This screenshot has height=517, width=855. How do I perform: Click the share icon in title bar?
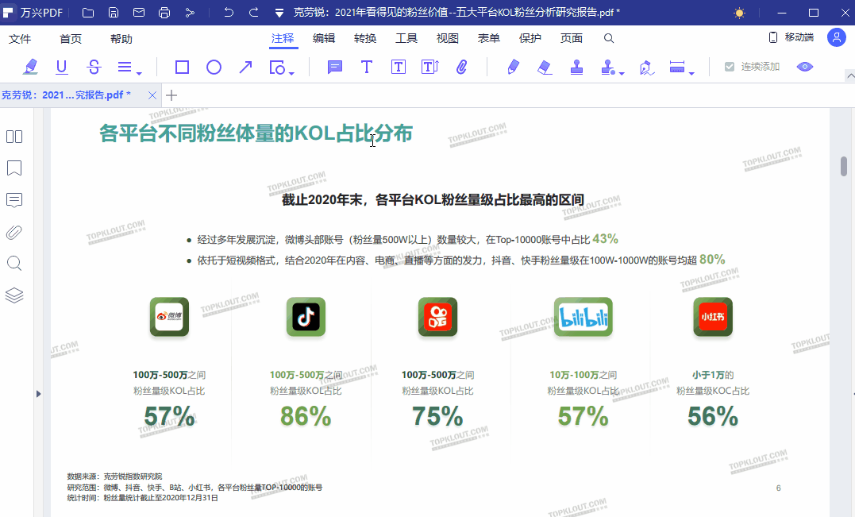(190, 13)
